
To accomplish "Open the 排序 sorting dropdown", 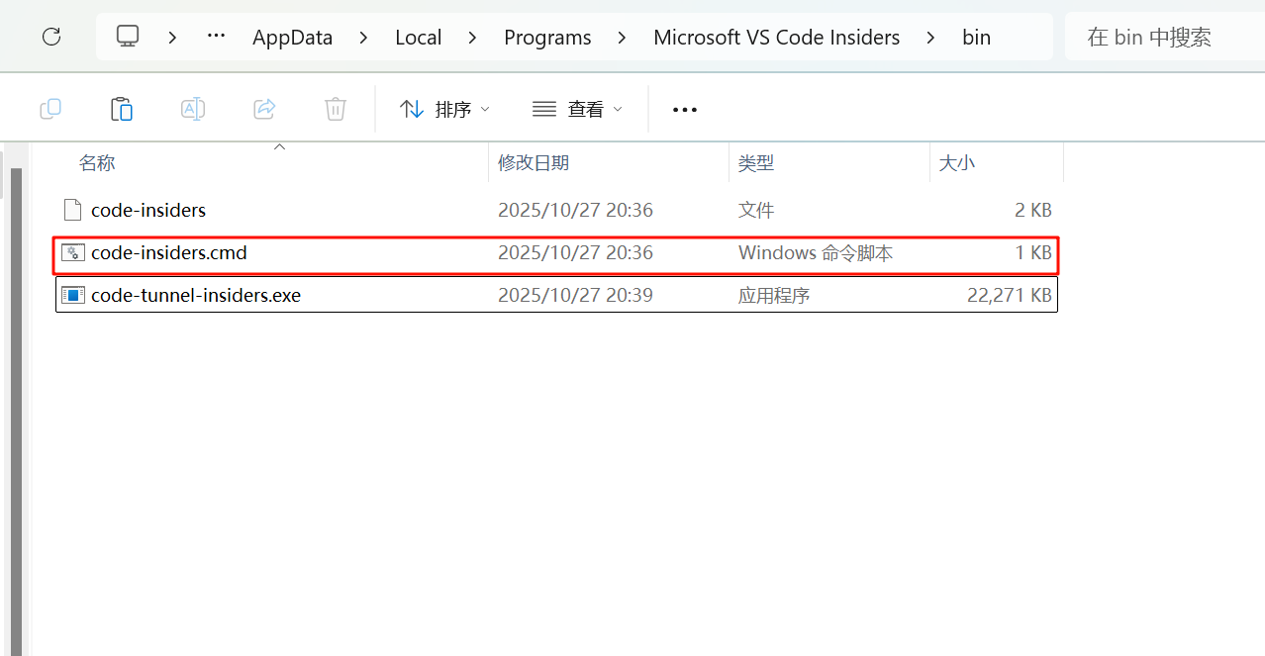I will click(444, 109).
